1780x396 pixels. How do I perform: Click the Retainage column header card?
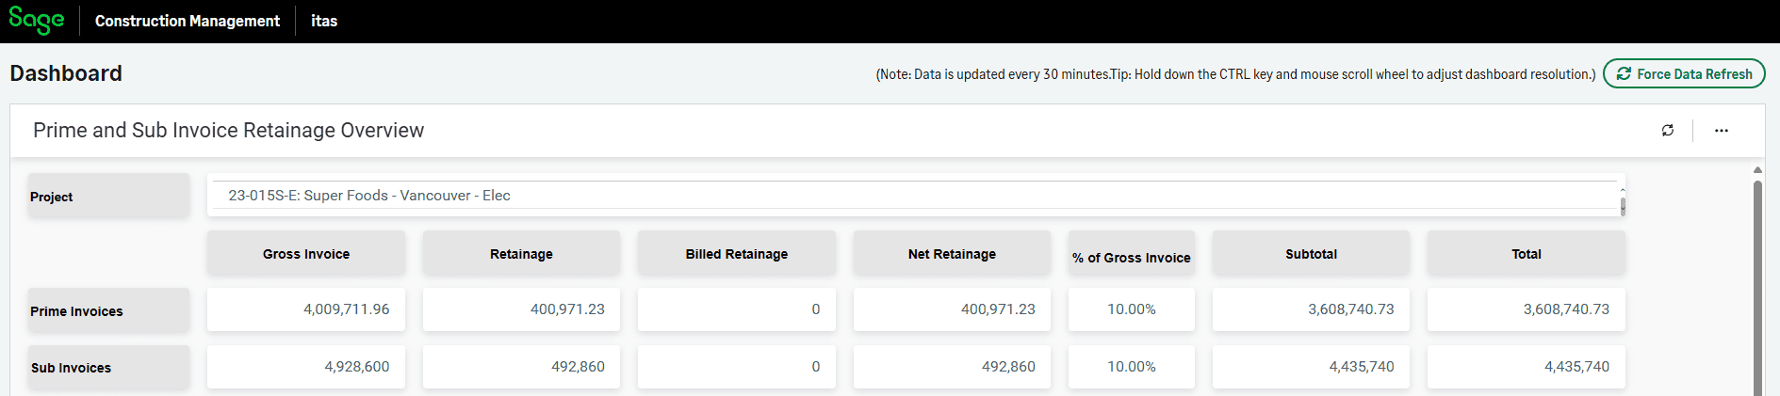pos(521,254)
